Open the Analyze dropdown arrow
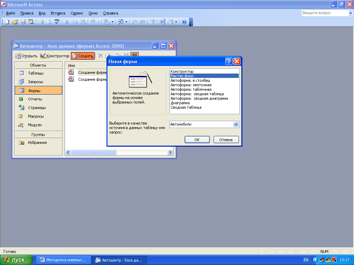 tap(126, 22)
